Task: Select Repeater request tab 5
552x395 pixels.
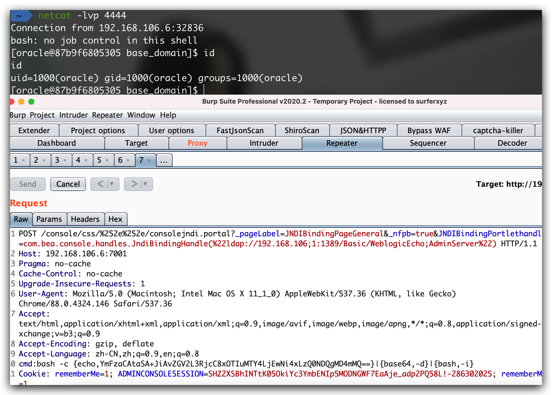Action: (99, 160)
